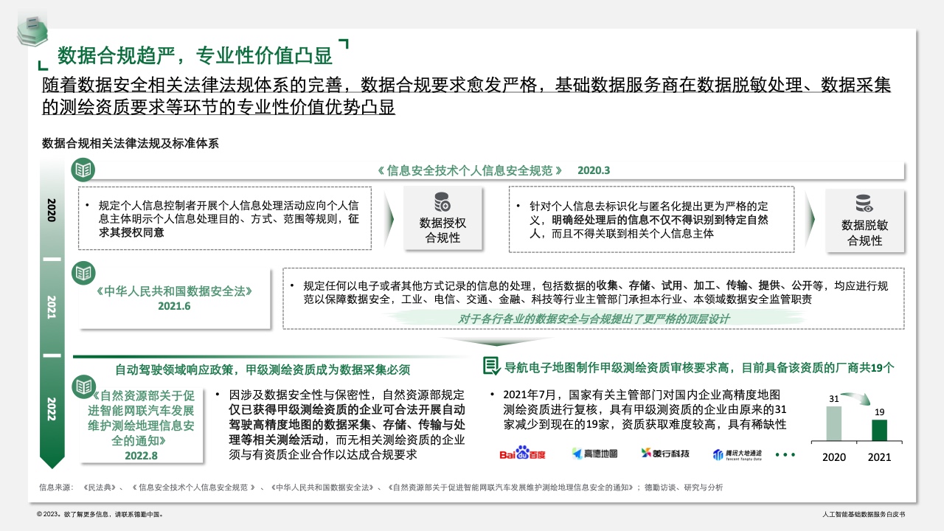The image size is (944, 531).
Task: Select the database eye icon above 数据脱敏合规性
Action: click(864, 204)
